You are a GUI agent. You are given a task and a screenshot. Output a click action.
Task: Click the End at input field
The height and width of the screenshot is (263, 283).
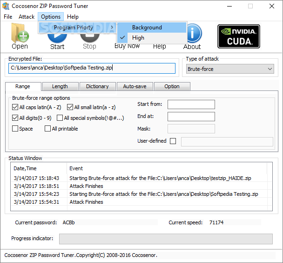(191, 117)
